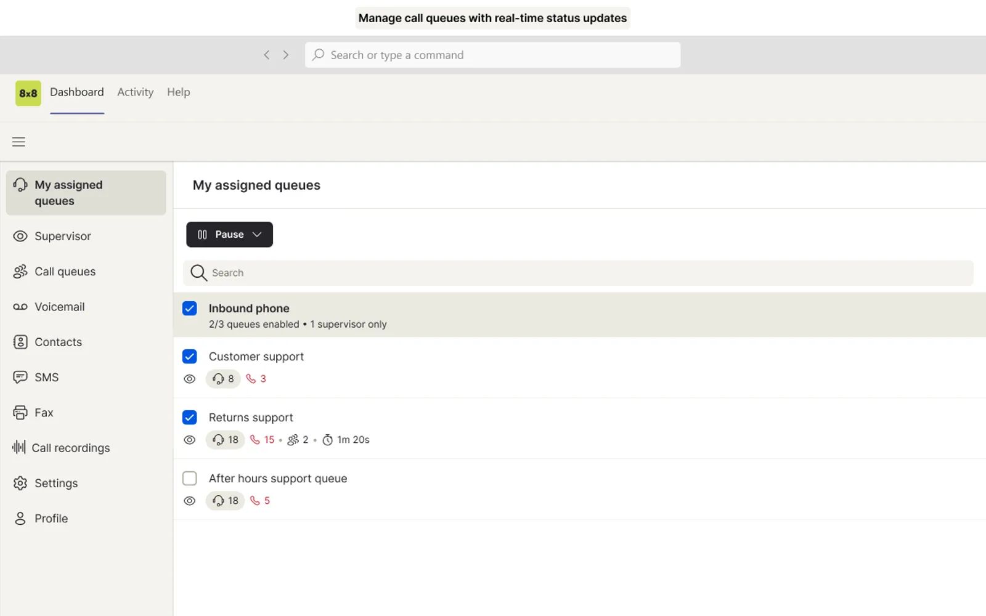This screenshot has height=616, width=986.
Task: Click the queue Search input field
Action: tap(578, 273)
